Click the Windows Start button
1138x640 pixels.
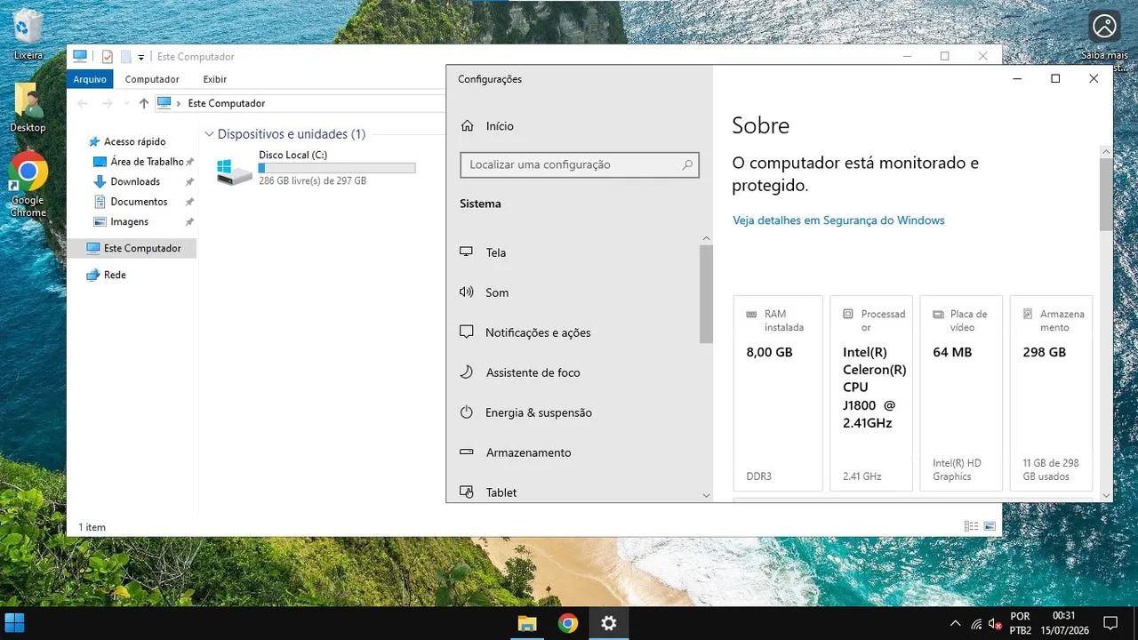(15, 623)
